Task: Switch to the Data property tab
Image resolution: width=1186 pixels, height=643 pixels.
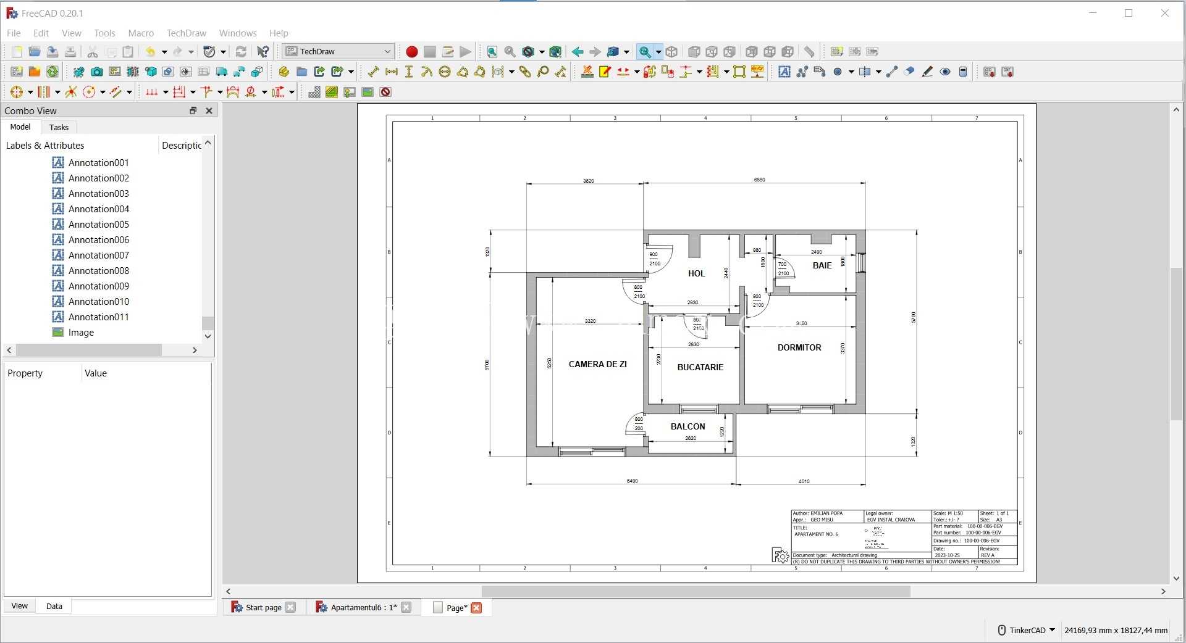Action: tap(54, 606)
